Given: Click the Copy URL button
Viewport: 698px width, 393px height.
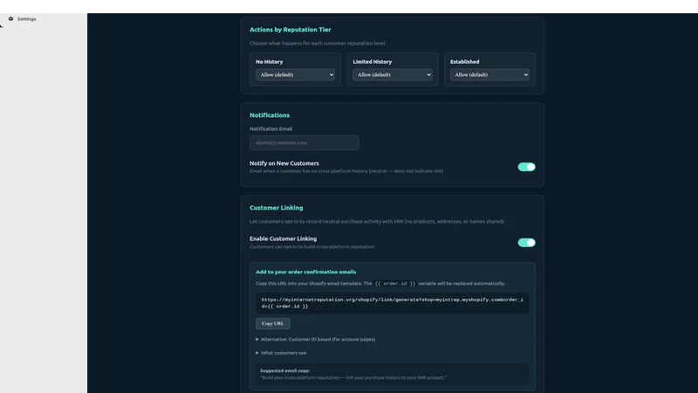Looking at the screenshot, I should [273, 323].
